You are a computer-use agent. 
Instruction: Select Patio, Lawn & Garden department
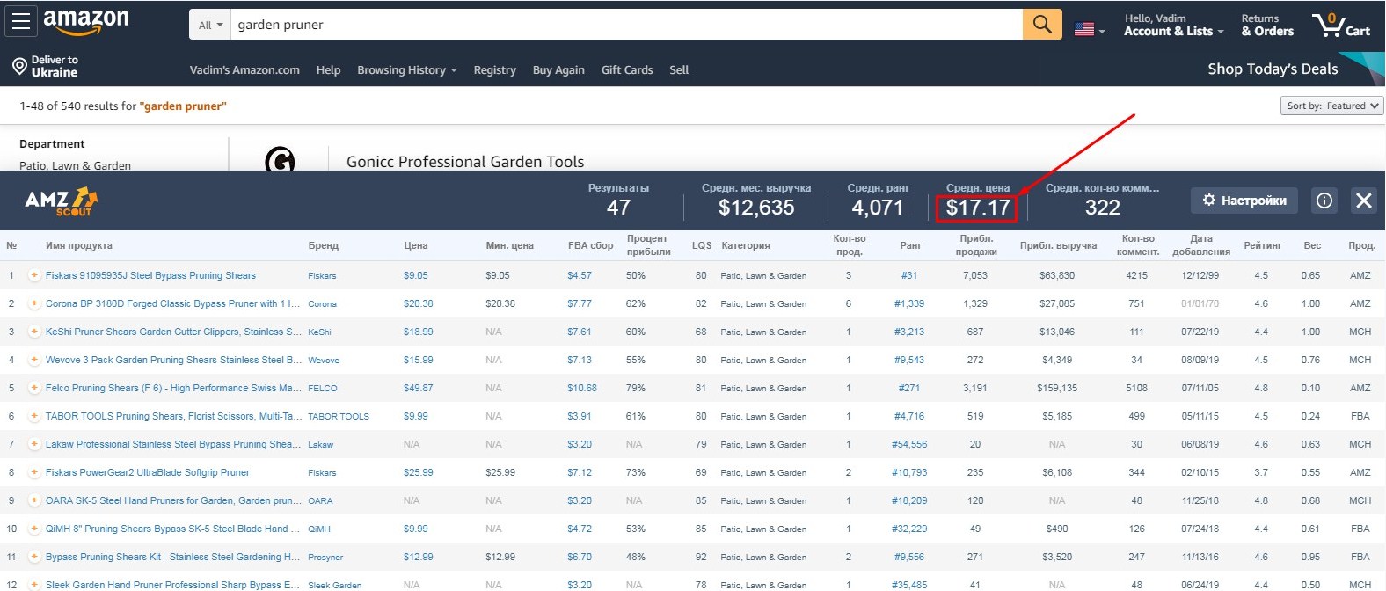pyautogui.click(x=75, y=165)
